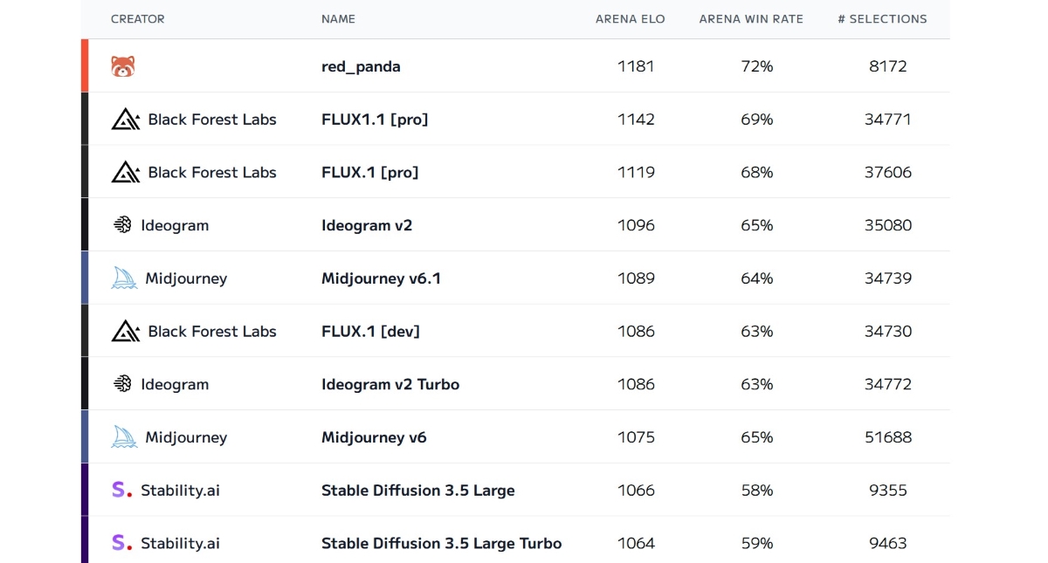This screenshot has width=1048, height=563.
Task: Click the 51688 selections value for Midjourney v6
Action: coord(888,437)
